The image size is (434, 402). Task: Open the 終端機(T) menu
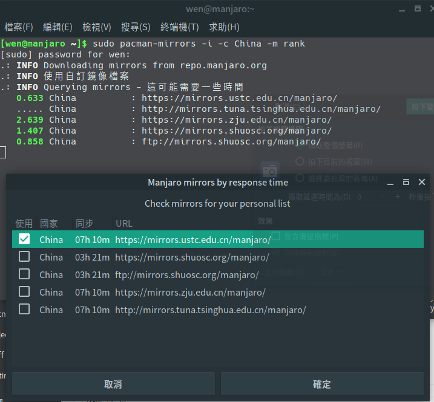[x=179, y=27]
